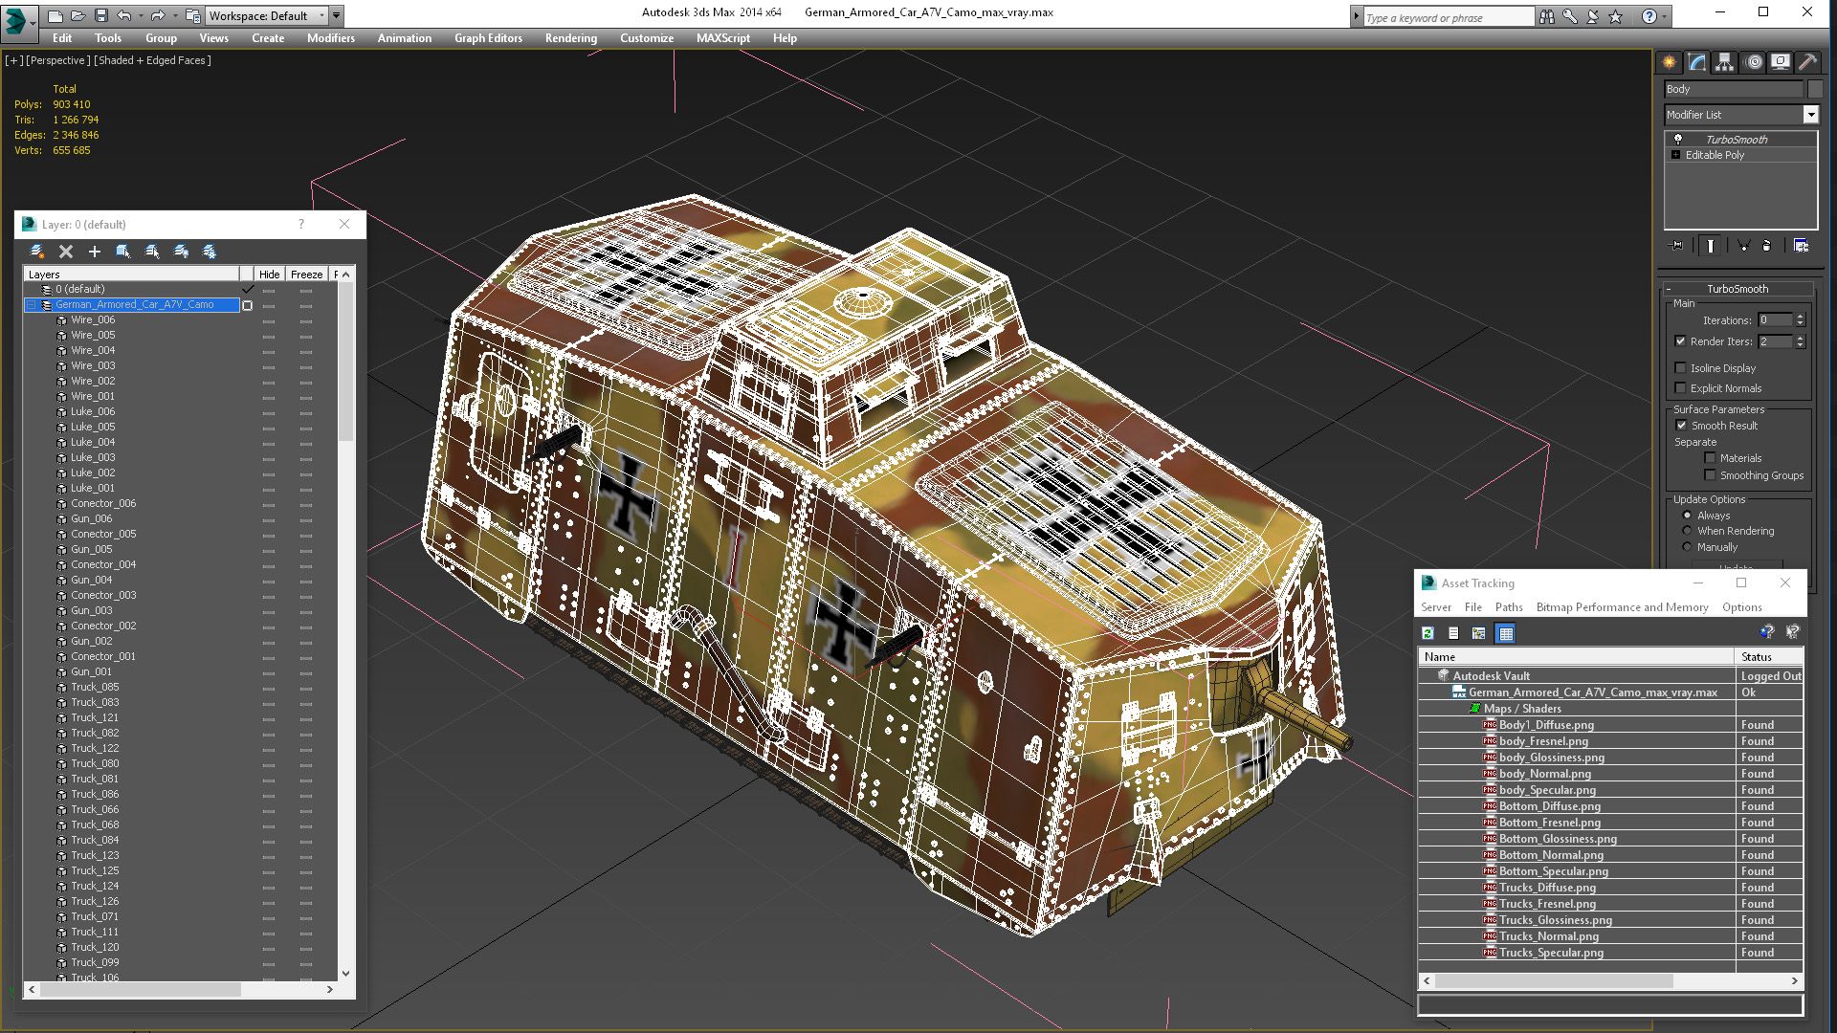Screen dimensions: 1837x1033
Task: Click Freeze/Unfreeze All Layers icon
Action: pos(210,252)
